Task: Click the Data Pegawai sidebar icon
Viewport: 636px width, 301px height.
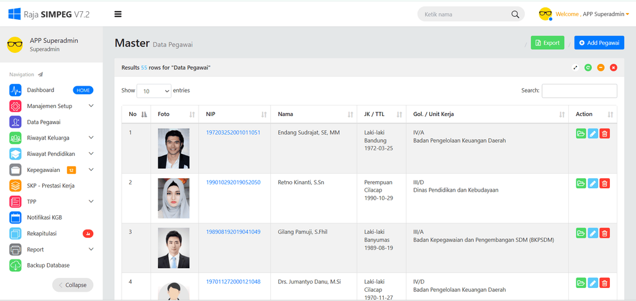Action: pos(16,122)
